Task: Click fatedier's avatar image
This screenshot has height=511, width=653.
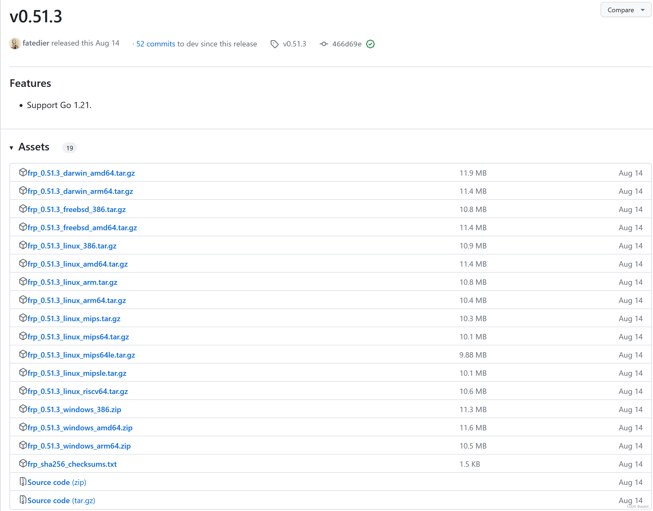Action: coord(15,44)
